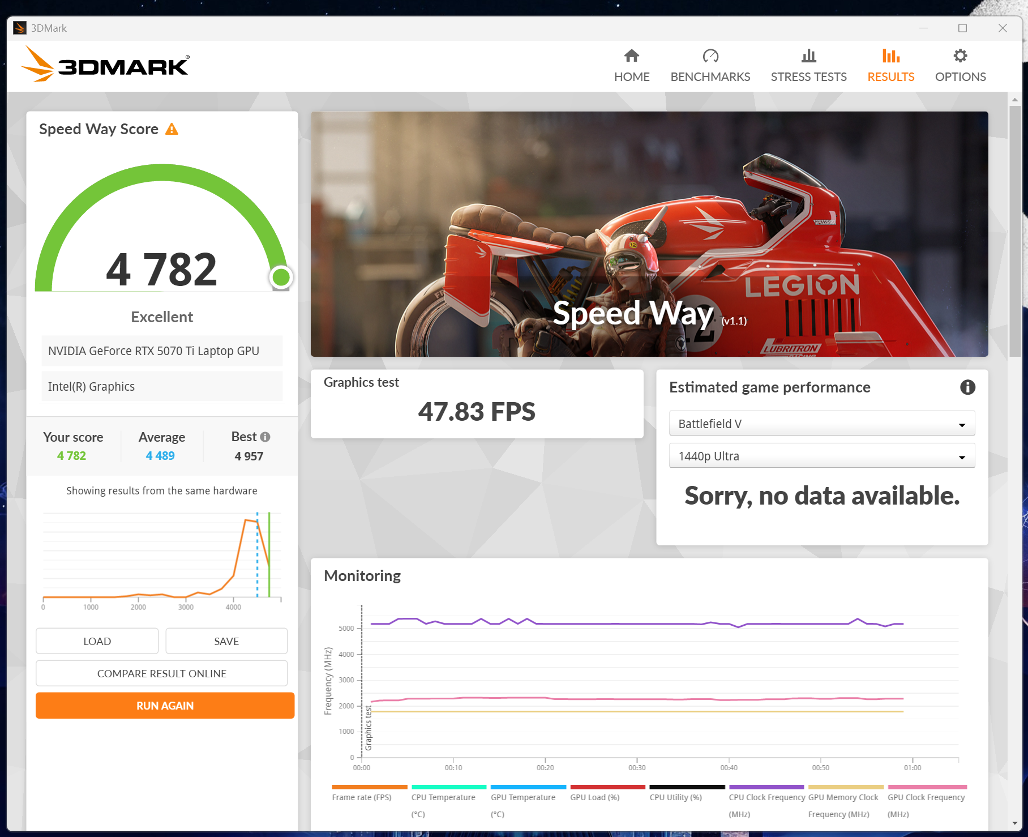The image size is (1028, 837).
Task: Click the 3DMark logo in header
Action: click(x=105, y=65)
